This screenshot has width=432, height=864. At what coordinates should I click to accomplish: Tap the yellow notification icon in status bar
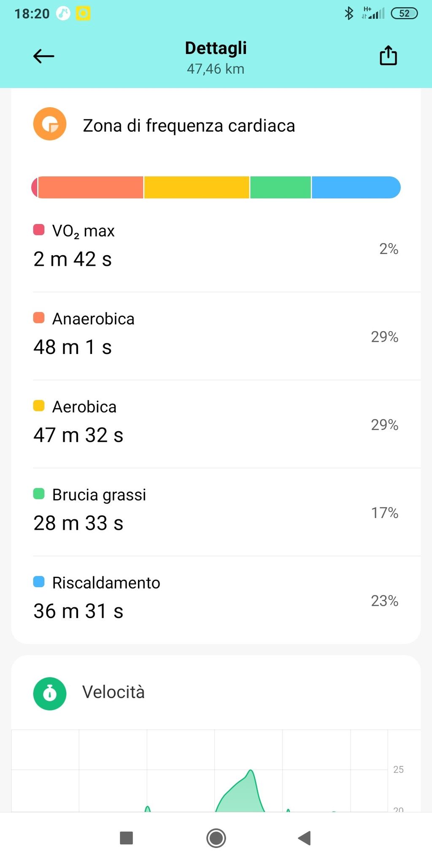pos(83,13)
